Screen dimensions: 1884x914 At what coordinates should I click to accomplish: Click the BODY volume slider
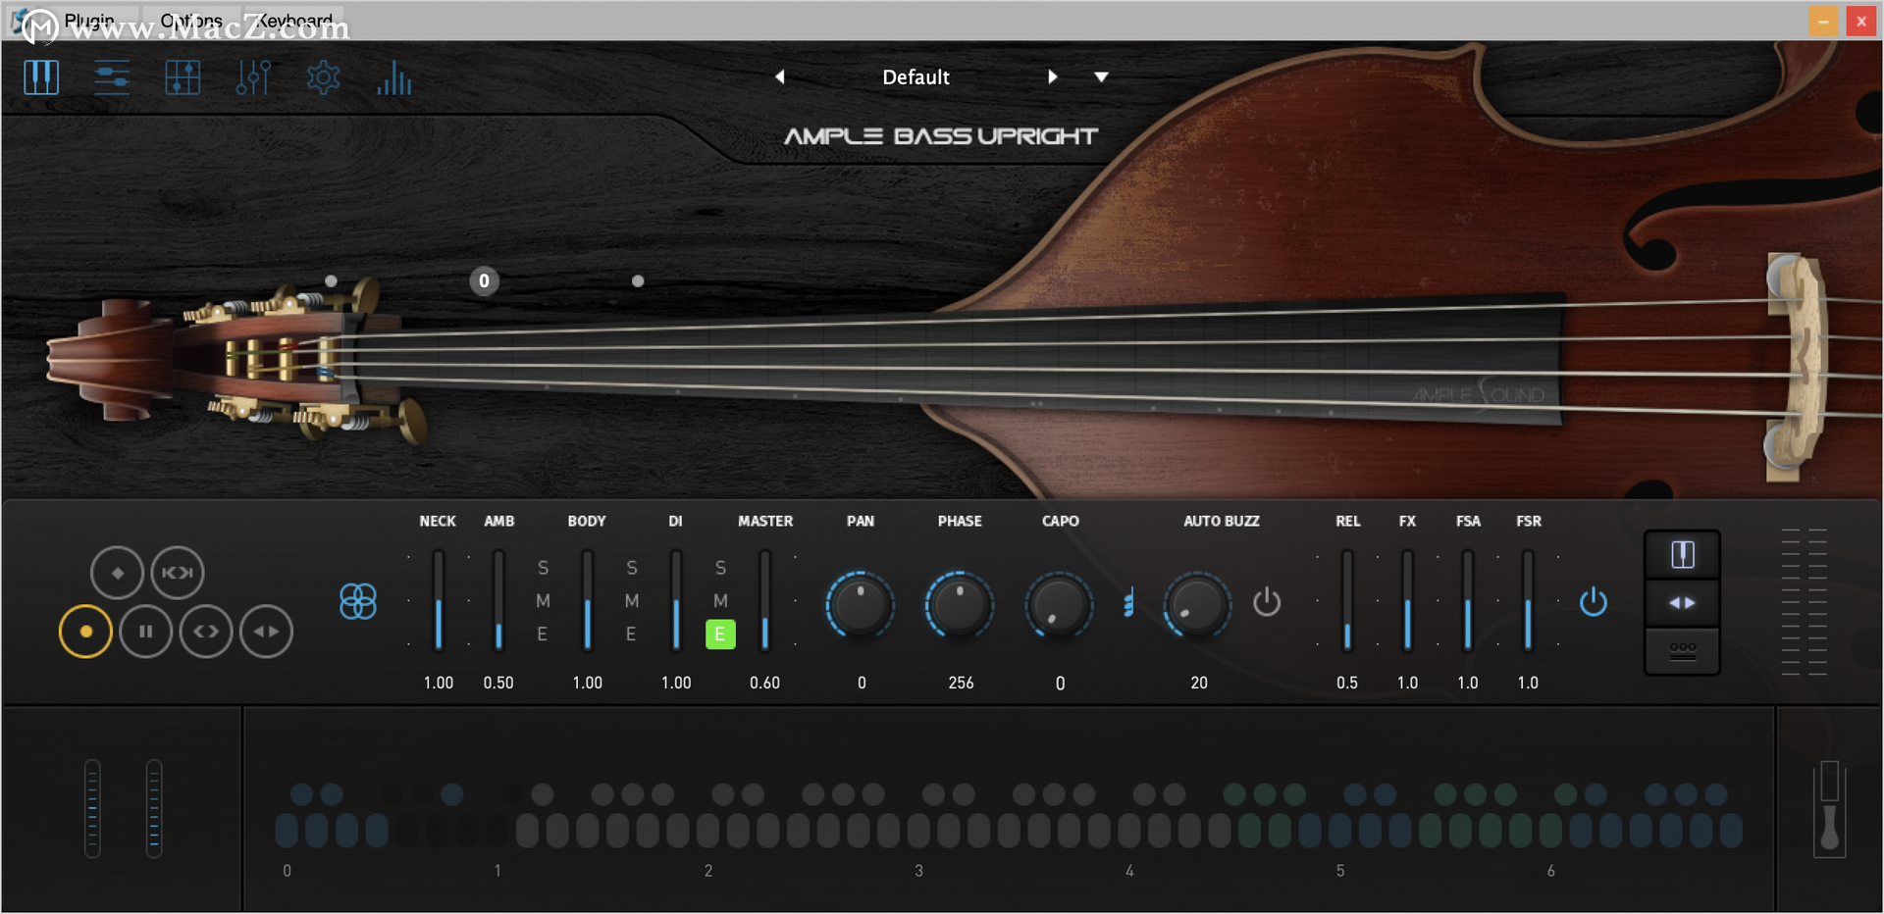(588, 600)
